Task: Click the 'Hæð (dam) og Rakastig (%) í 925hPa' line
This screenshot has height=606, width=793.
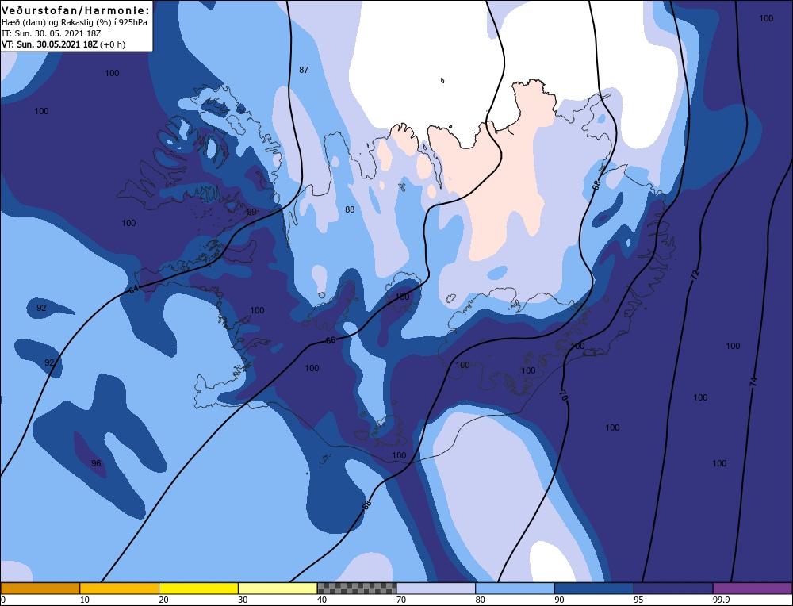Action: click(75, 22)
